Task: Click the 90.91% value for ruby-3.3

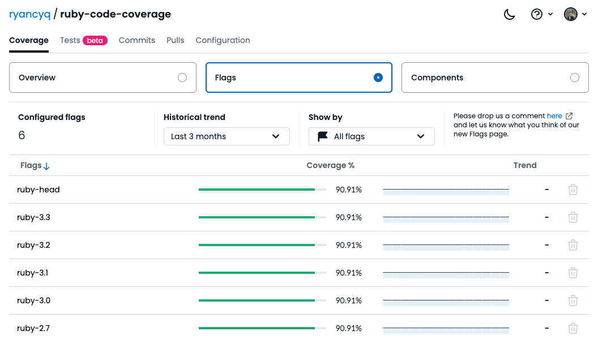Action: click(x=349, y=217)
